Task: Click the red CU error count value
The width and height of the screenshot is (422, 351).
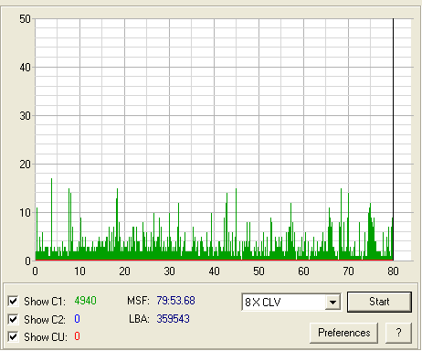Action: [x=77, y=336]
